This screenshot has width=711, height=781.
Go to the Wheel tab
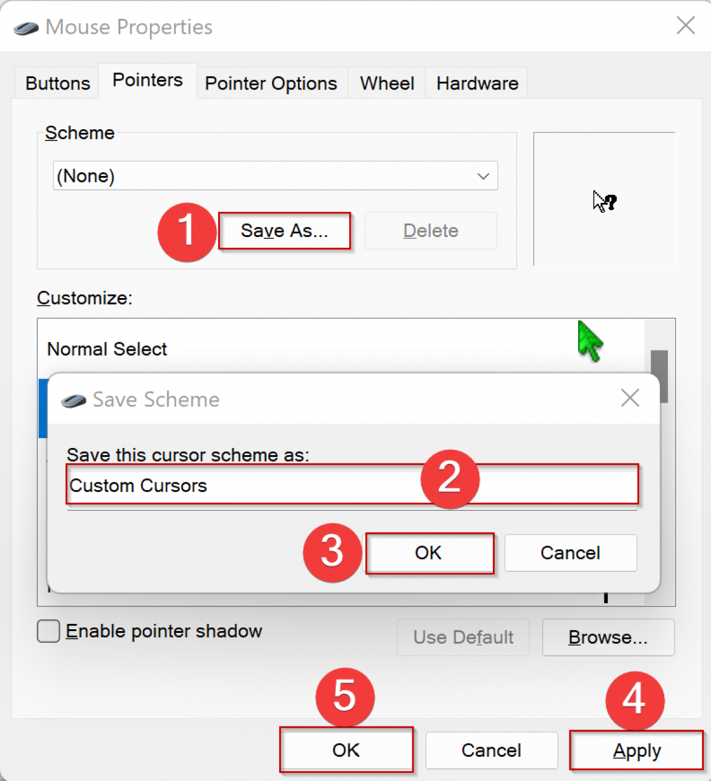(387, 83)
